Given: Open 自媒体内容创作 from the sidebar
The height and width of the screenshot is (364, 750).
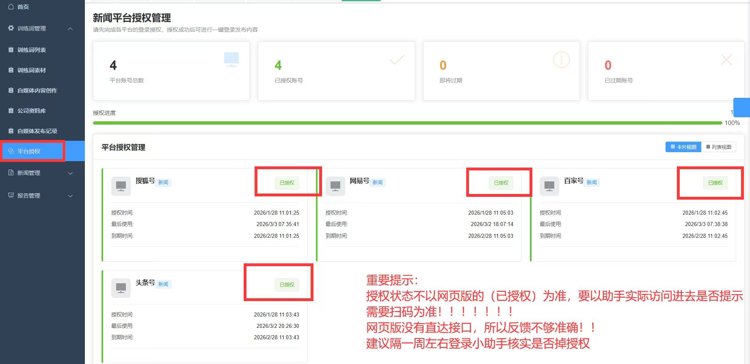Looking at the screenshot, I should click(x=37, y=90).
